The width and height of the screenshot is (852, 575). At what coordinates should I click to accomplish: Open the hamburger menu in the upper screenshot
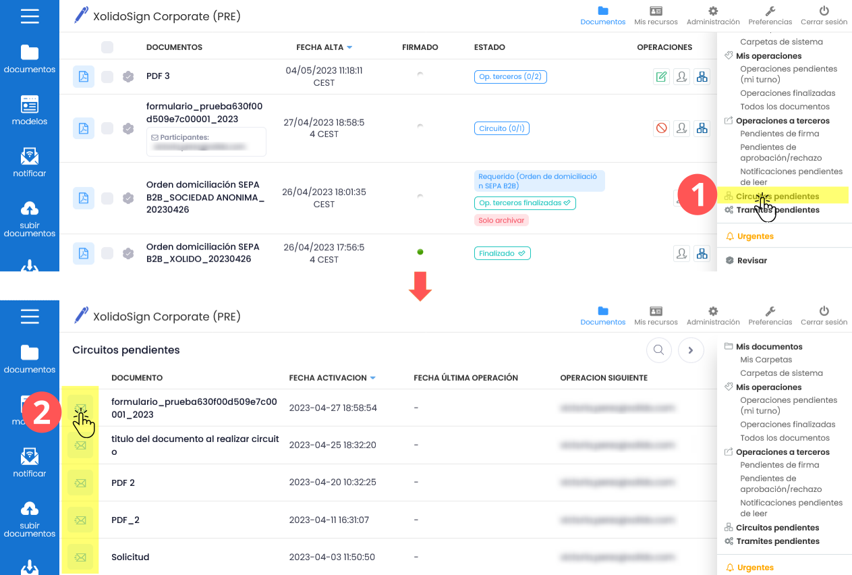click(x=30, y=16)
